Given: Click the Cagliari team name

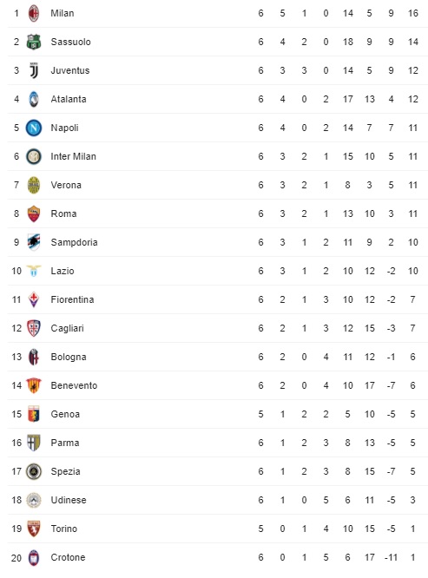Looking at the screenshot, I should (68, 328).
